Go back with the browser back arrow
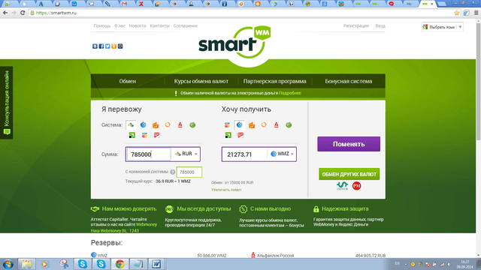Viewport: 481px width, 270px height. [5, 13]
